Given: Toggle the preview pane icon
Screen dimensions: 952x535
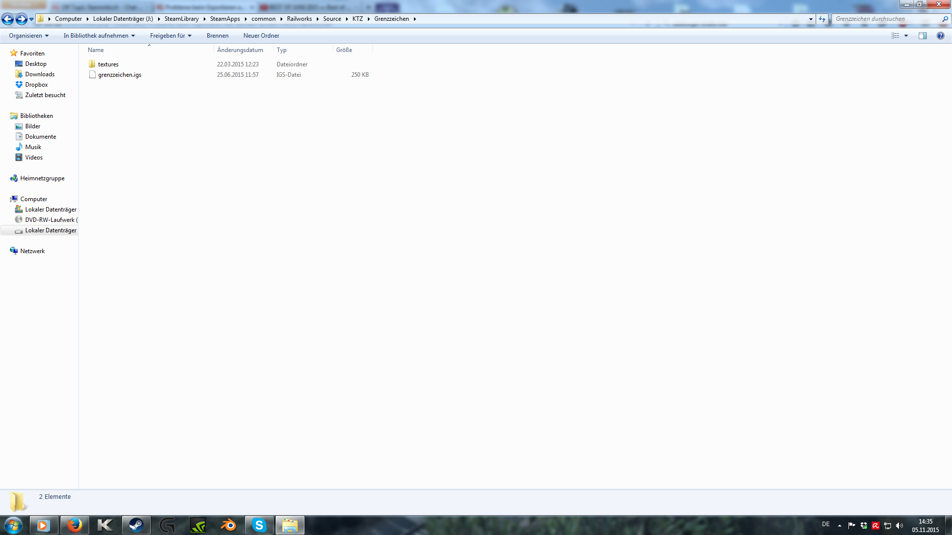Looking at the screenshot, I should tap(922, 36).
